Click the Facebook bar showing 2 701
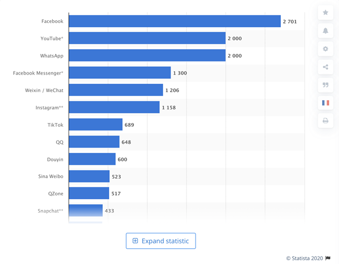 [x=175, y=21]
